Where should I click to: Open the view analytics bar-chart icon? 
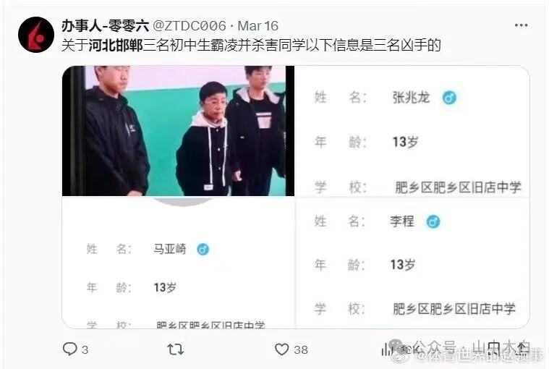click(387, 349)
